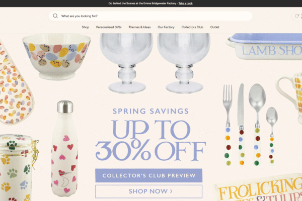302x201 pixels.
Task: Select the spotted egg-pattern bowl image
Action: point(56,57)
